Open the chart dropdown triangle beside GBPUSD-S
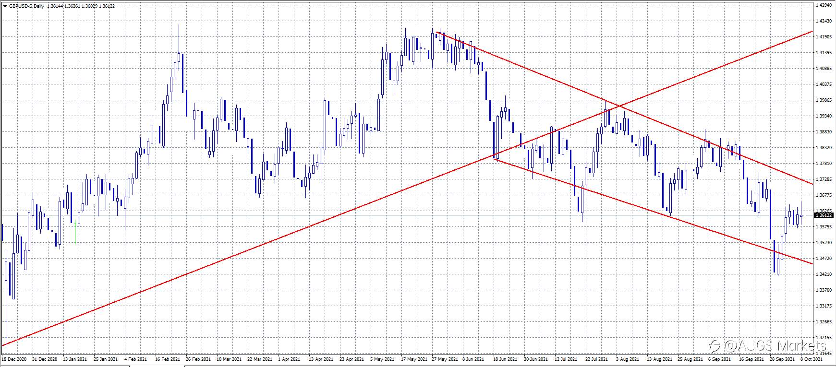The image size is (836, 367). pyautogui.click(x=4, y=6)
